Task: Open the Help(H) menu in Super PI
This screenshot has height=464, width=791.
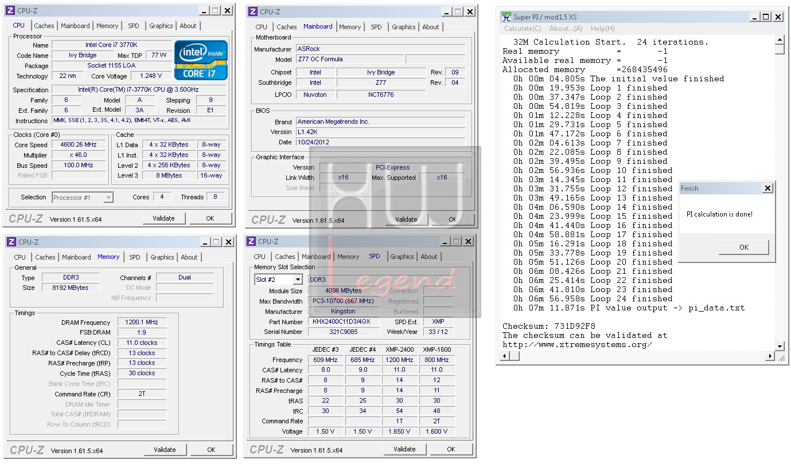Action: 602,29
